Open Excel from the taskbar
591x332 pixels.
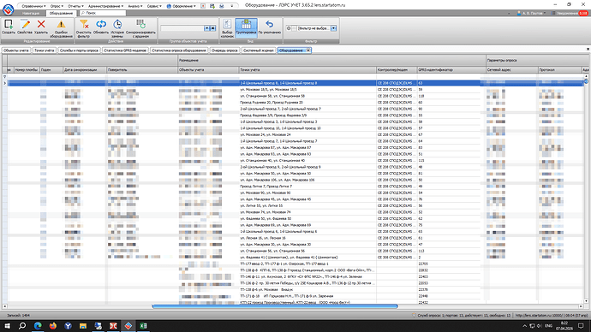pos(143,326)
